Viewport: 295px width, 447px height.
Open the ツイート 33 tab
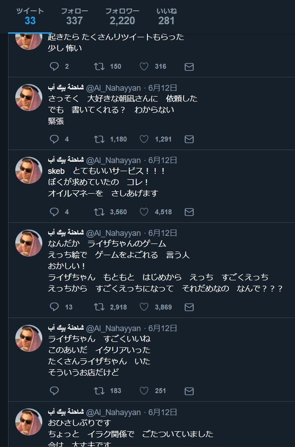[30, 17]
